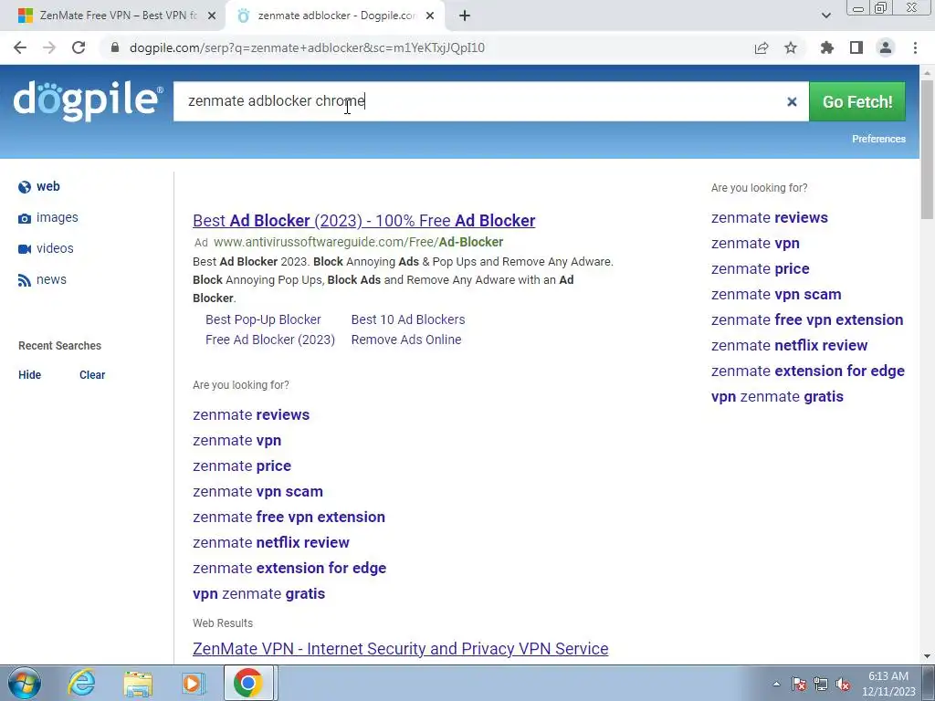Click the Remove Ads Online sublink
Screen dimensions: 935x701
click(x=406, y=340)
